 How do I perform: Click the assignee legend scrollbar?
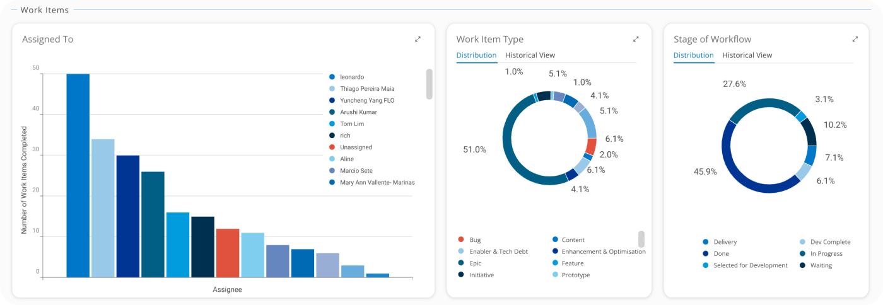[430, 84]
